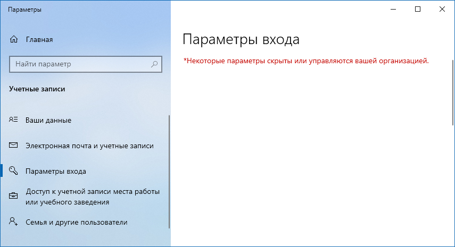Click the sidebar vertical scrollbar
Screen dimensions: 455x247
(x=169, y=172)
